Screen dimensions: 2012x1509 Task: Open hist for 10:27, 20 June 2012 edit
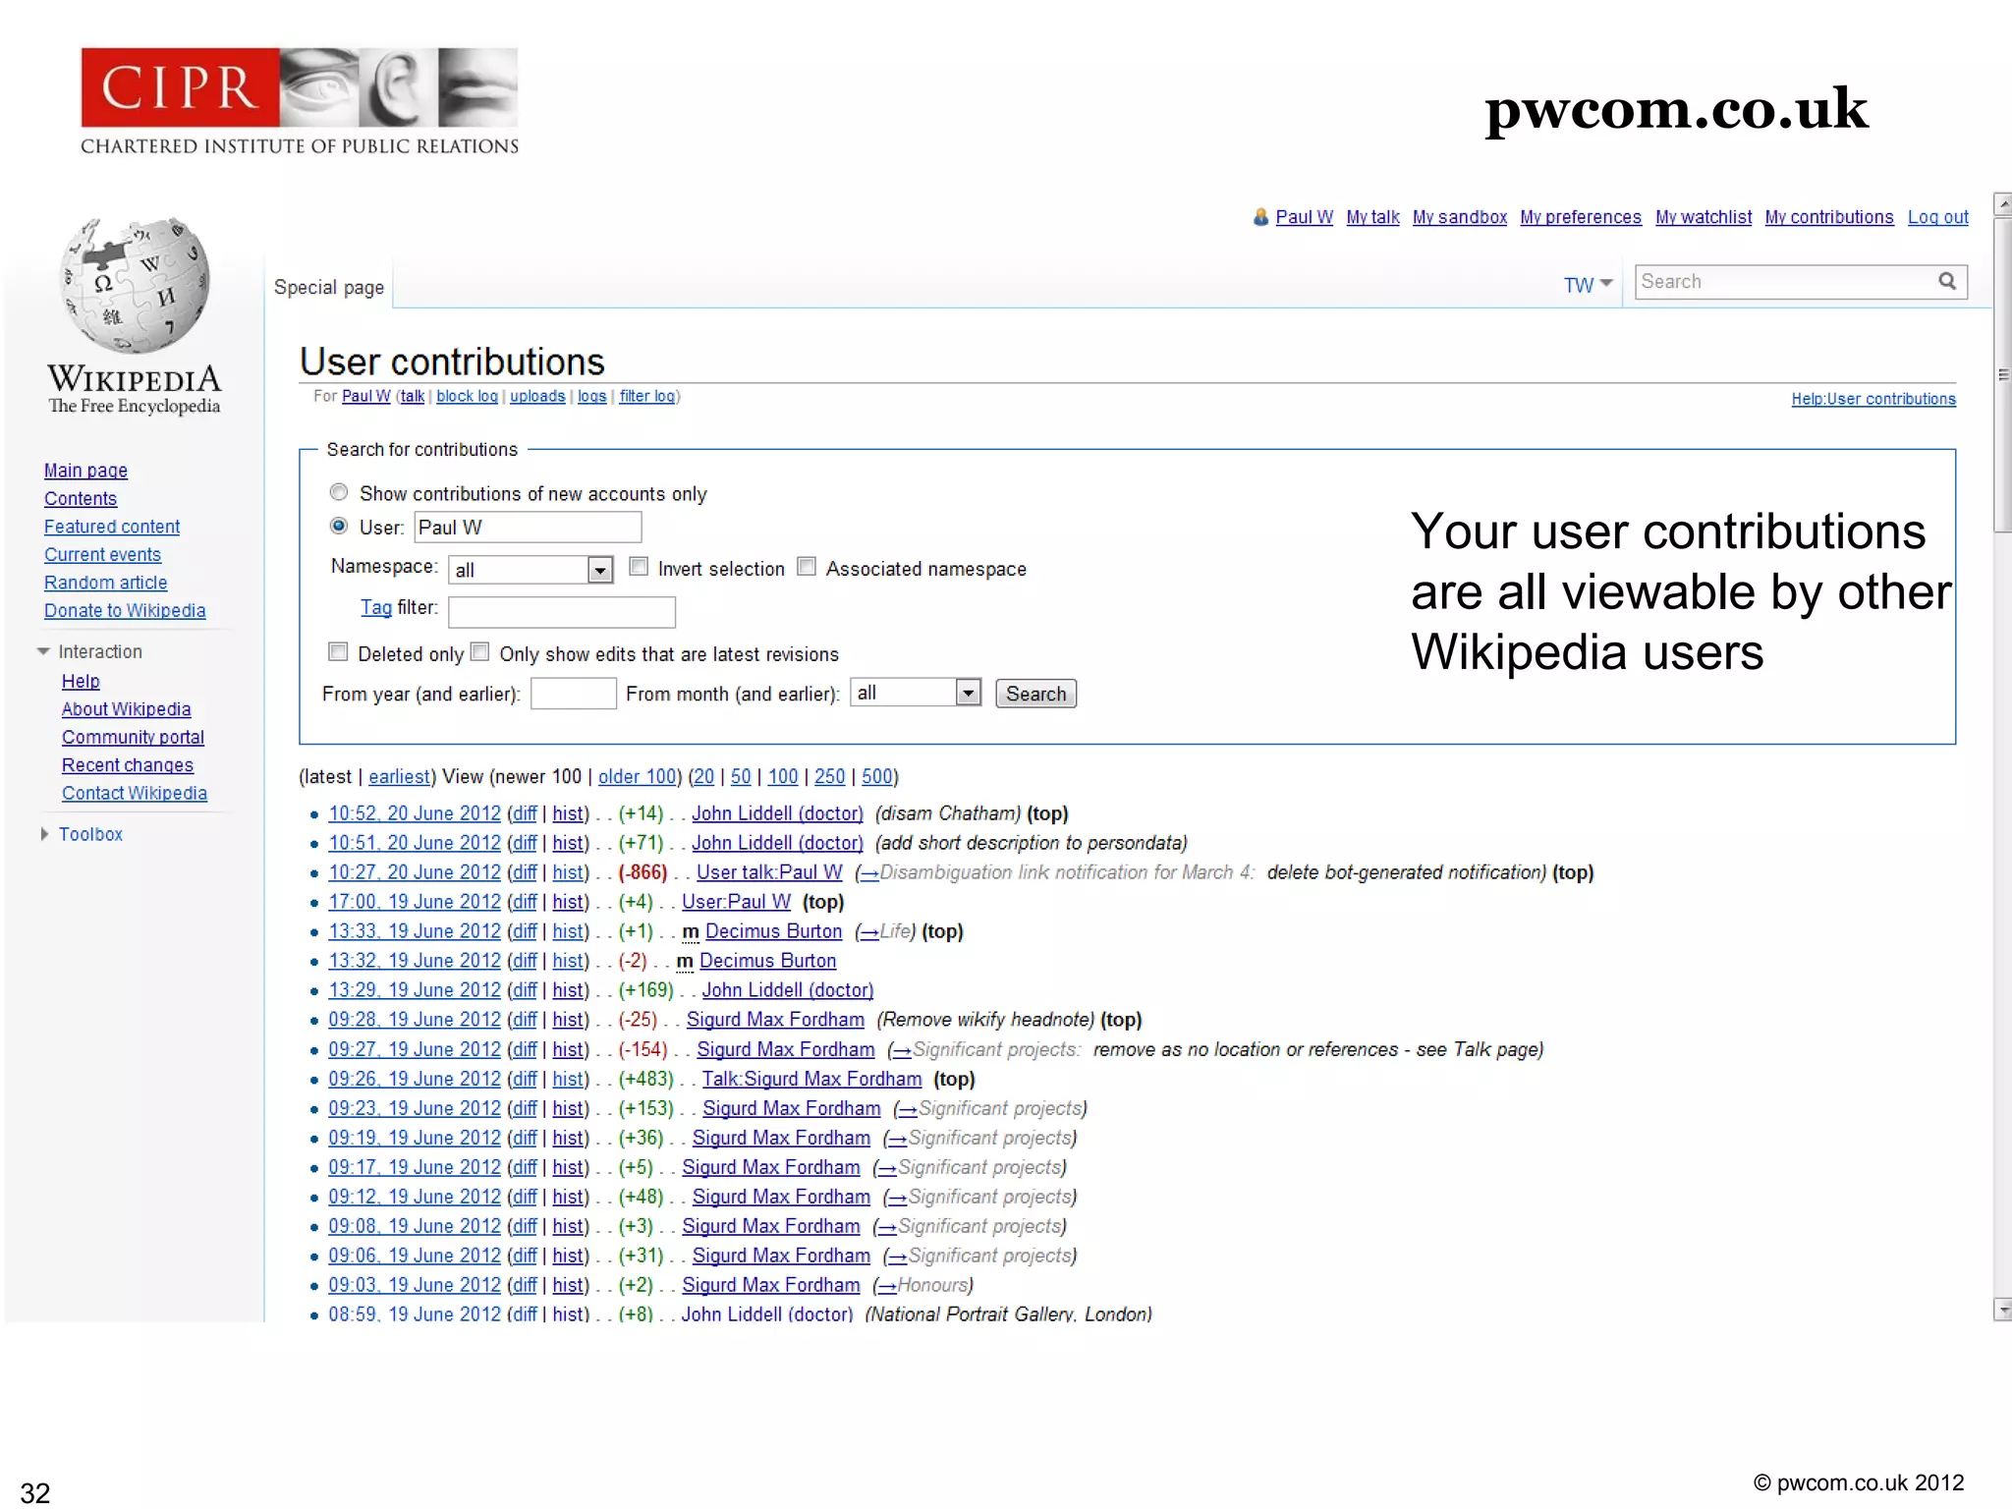click(568, 872)
